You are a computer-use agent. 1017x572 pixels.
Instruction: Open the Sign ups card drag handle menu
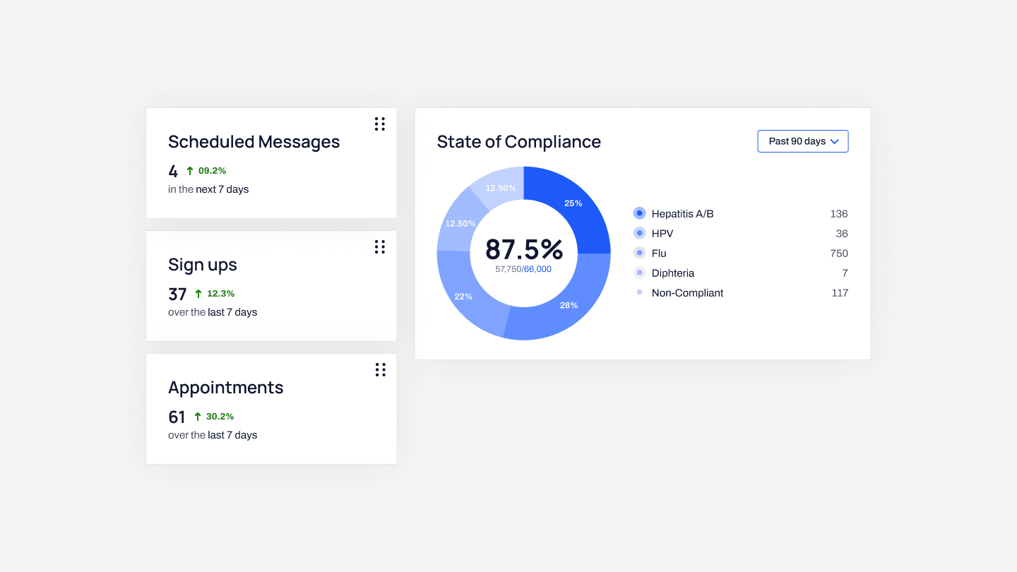pos(380,247)
